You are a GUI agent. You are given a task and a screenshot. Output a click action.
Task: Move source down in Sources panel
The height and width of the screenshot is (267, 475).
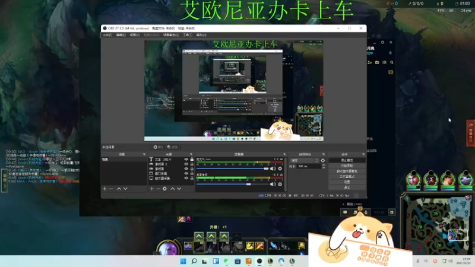pos(179,189)
